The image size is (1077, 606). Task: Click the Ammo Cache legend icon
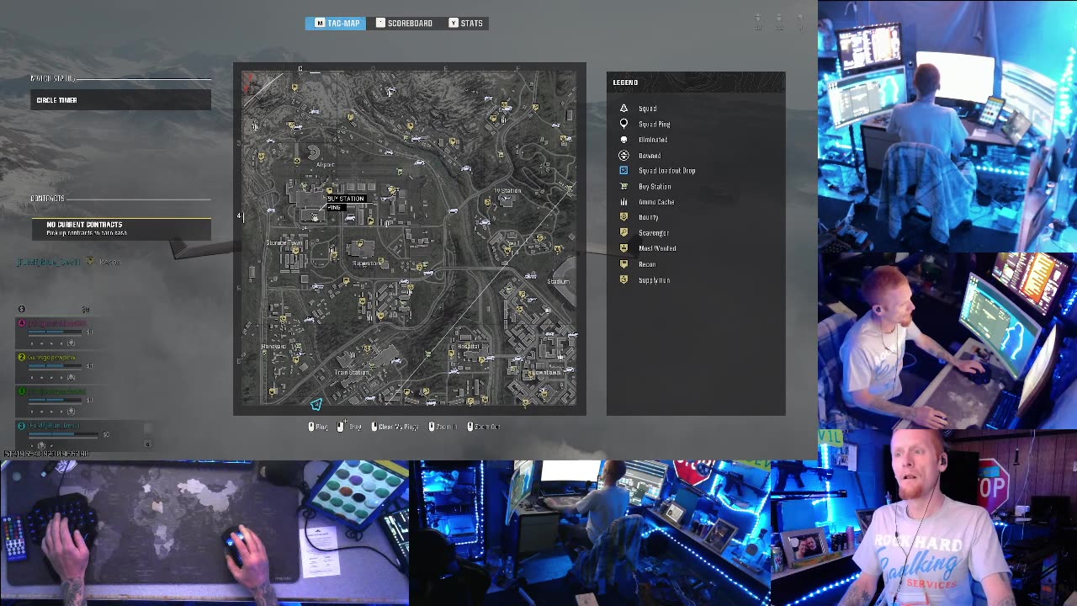[x=623, y=202]
